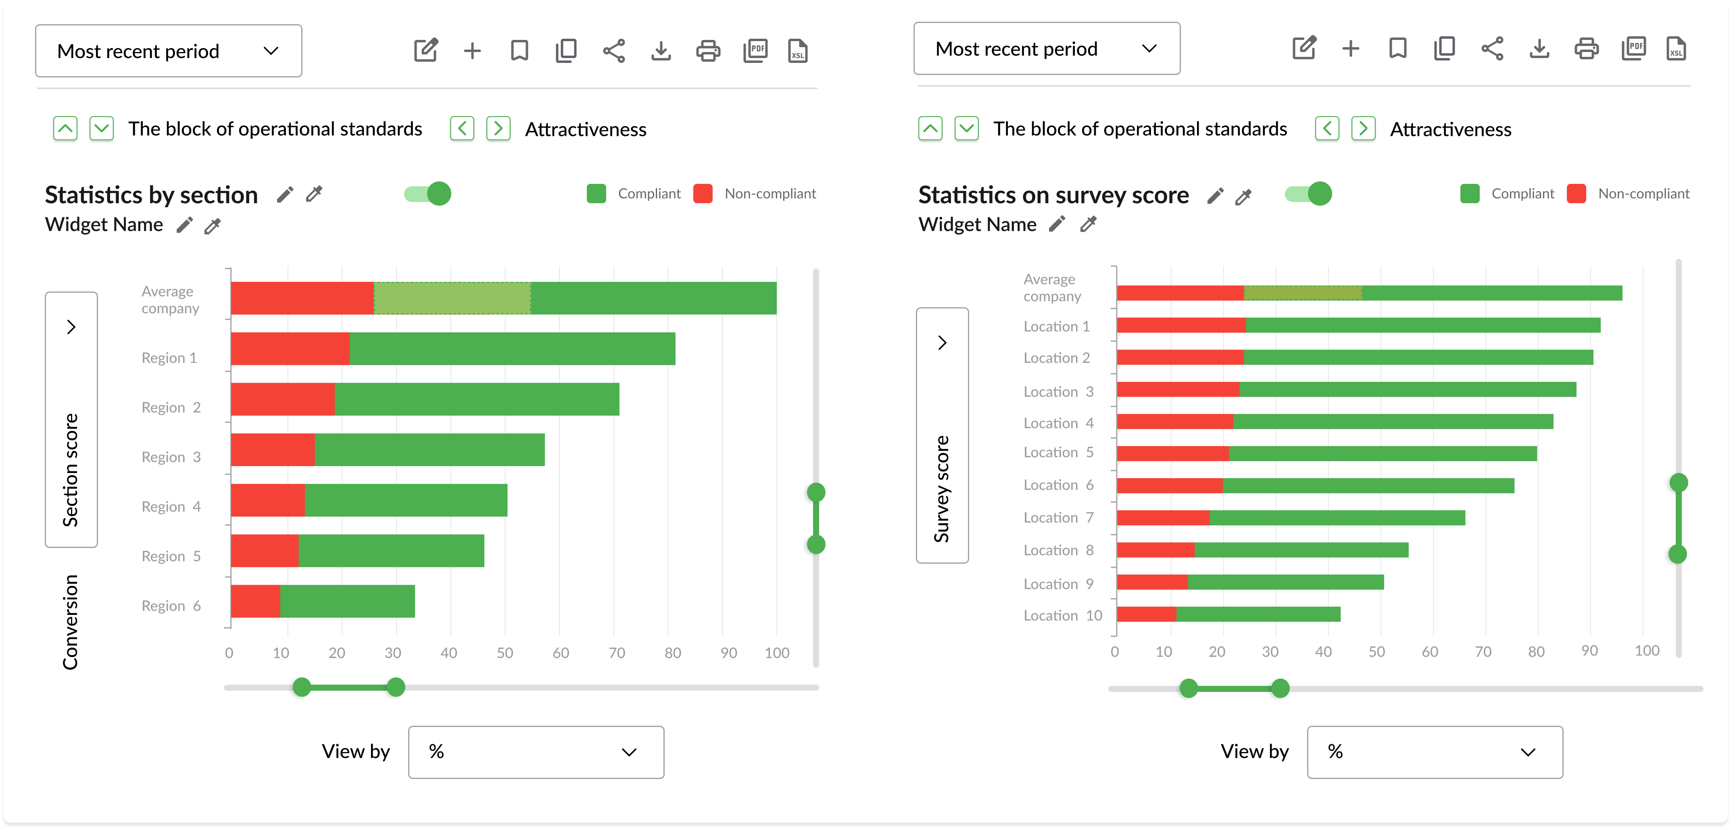Click the XSL export icon in left panel
This screenshot has height=829, width=1731.
pos(798,51)
